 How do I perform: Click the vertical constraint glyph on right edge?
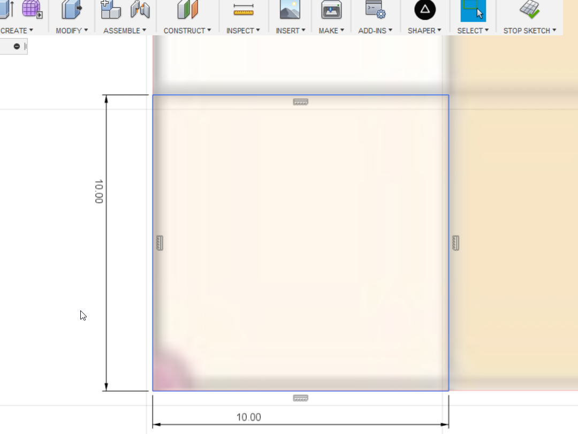click(x=455, y=242)
